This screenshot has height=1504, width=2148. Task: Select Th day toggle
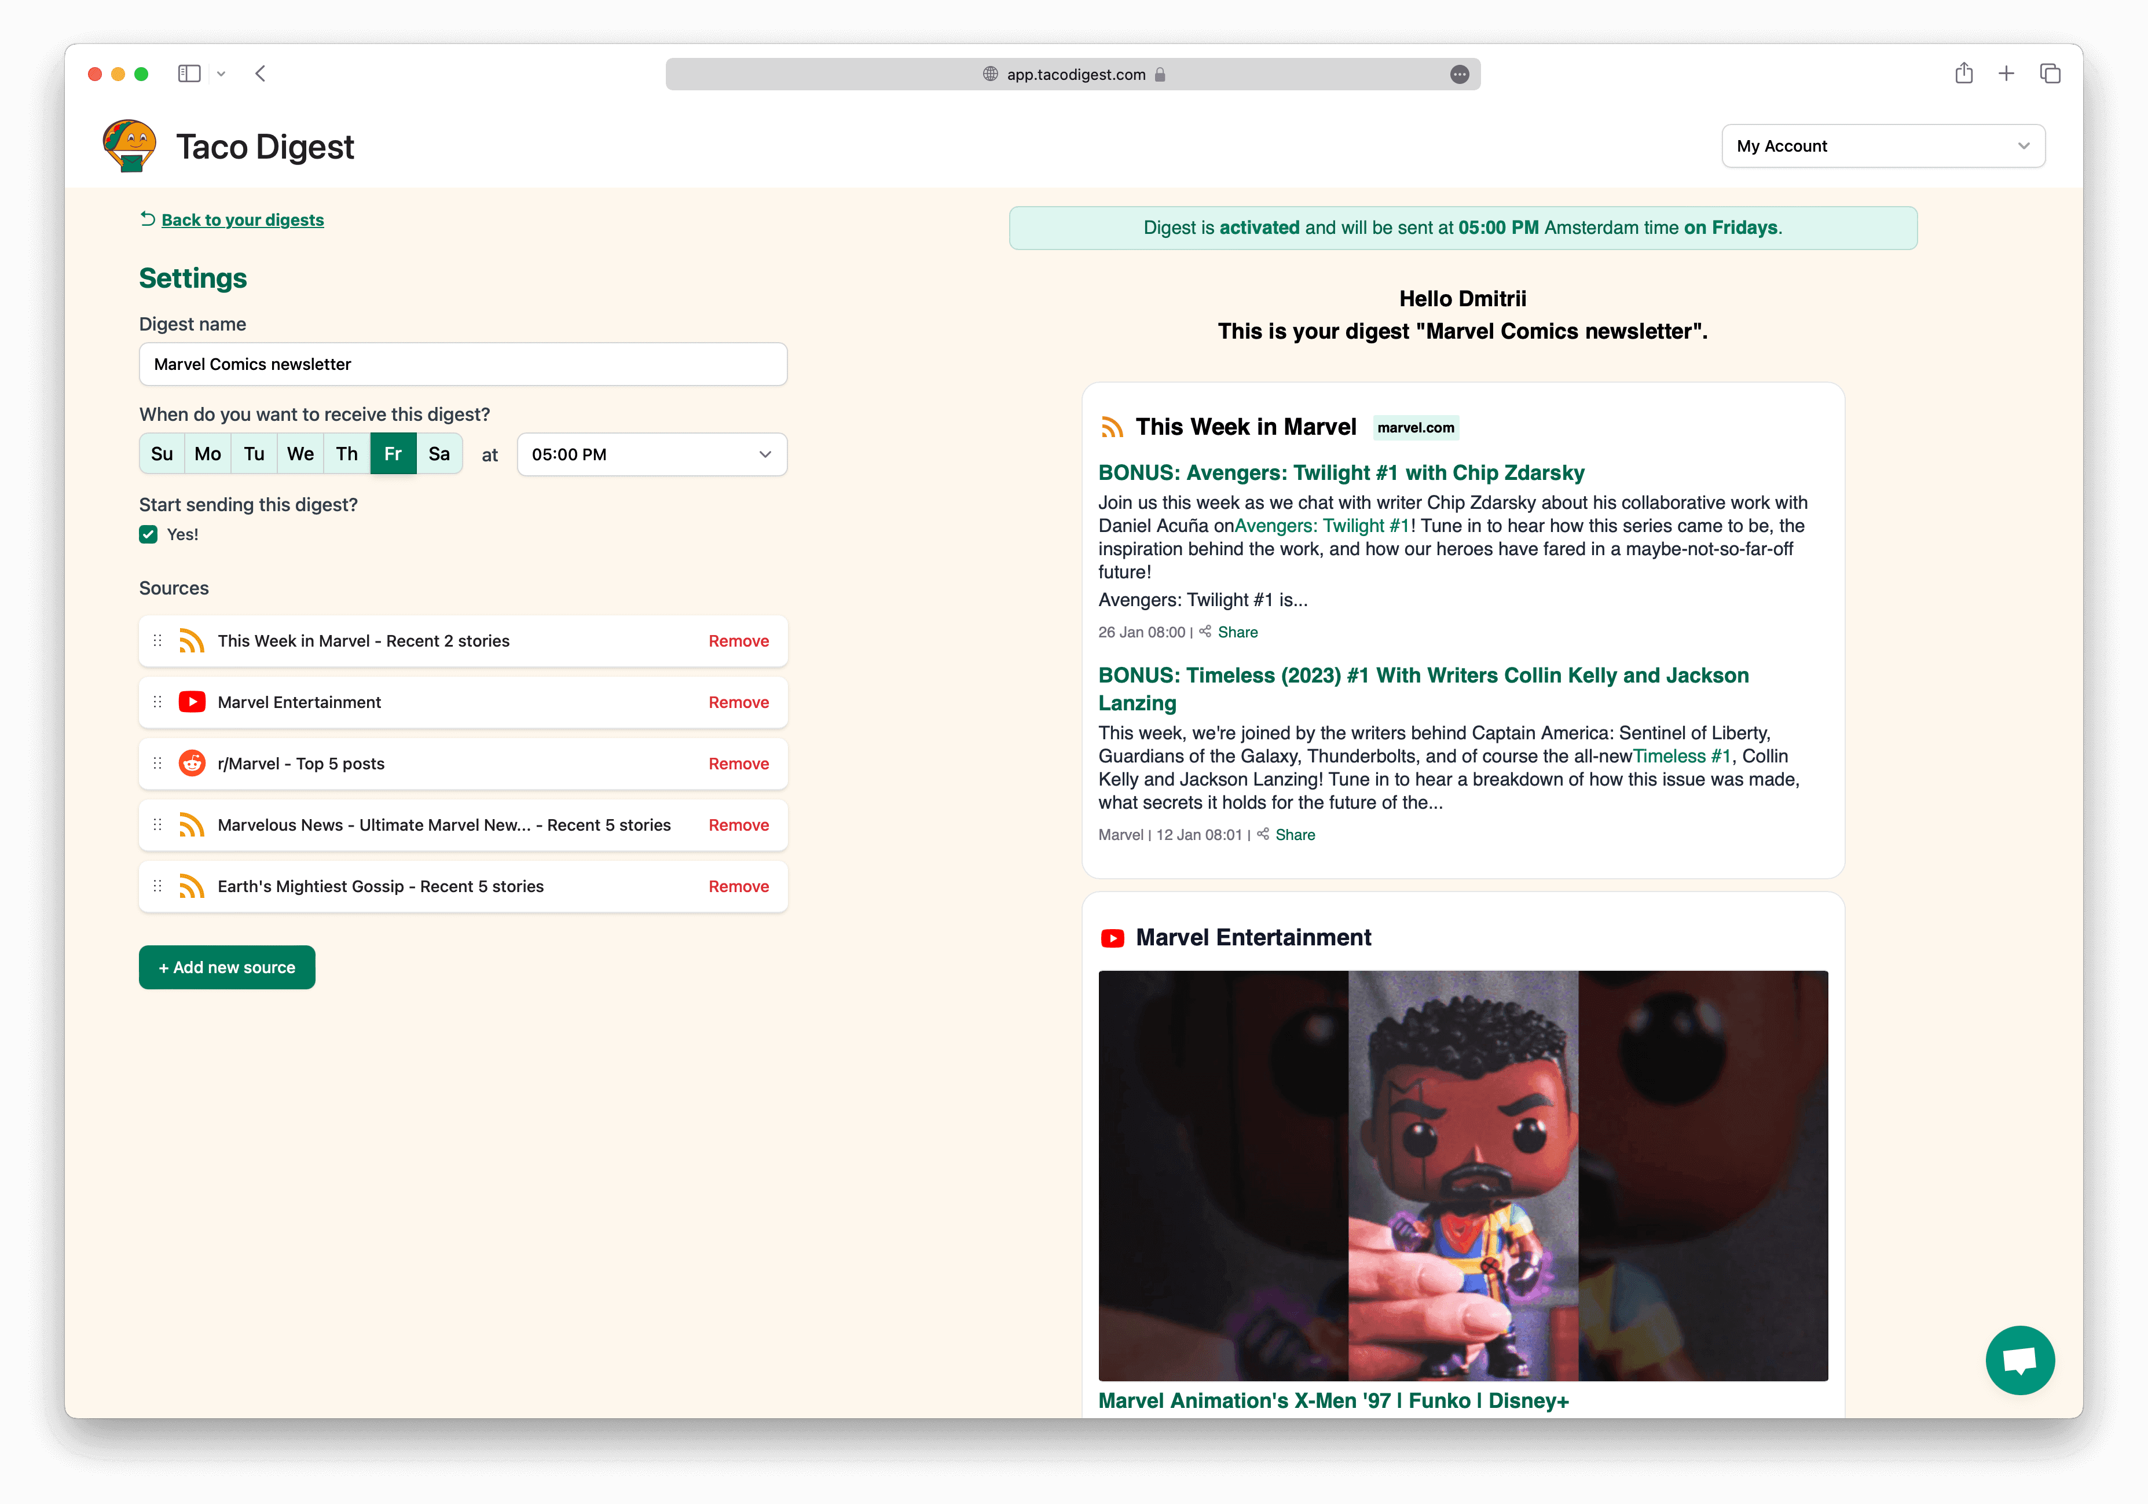click(x=347, y=454)
